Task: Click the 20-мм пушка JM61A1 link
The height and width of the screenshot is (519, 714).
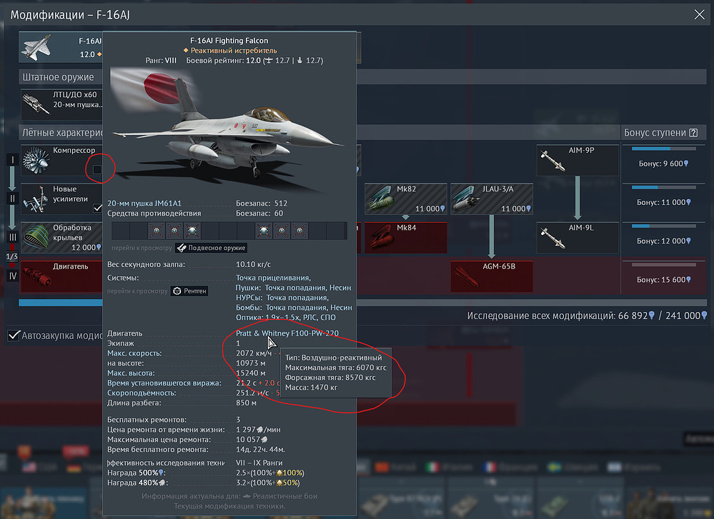Action: point(144,203)
